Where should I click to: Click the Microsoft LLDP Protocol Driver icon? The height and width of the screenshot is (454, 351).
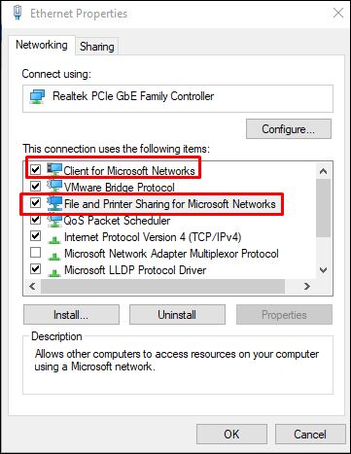point(54,272)
